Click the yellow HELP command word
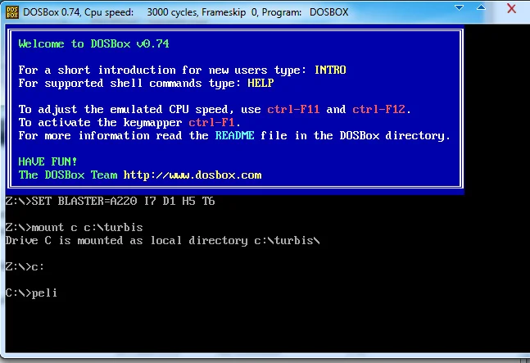 260,83
